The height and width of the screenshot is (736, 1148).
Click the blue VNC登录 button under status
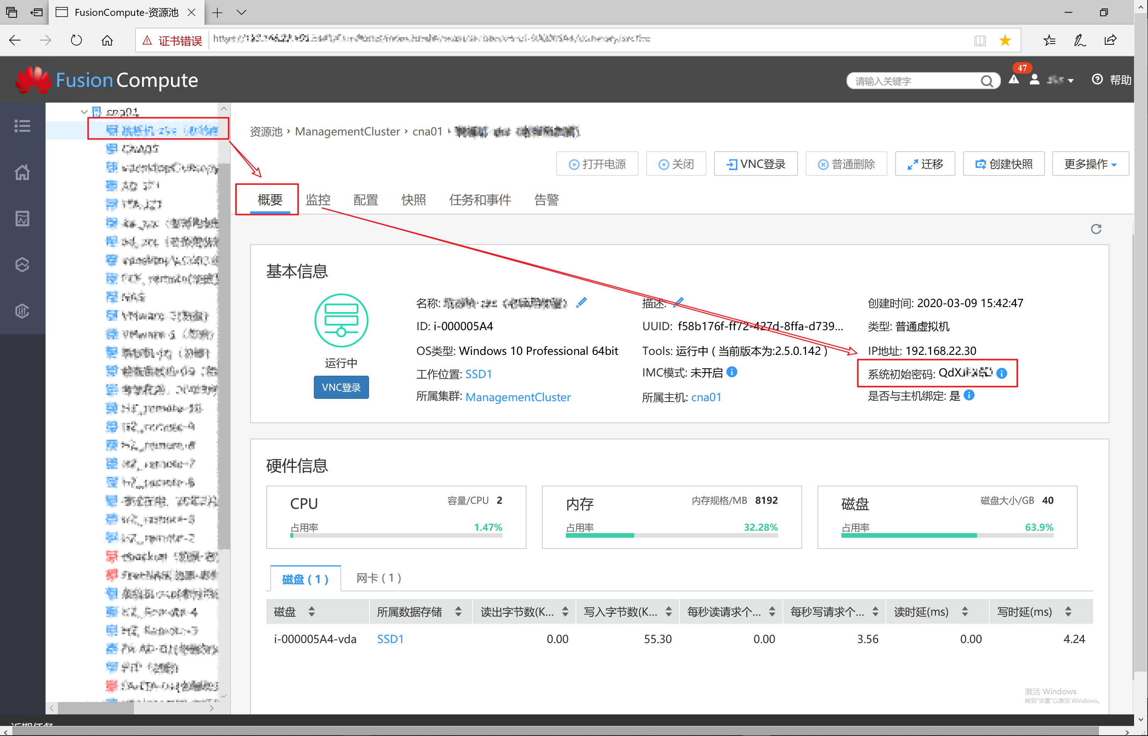341,387
